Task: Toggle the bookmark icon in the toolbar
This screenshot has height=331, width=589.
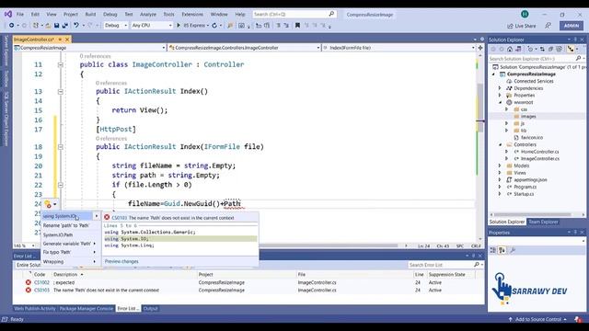Action: click(x=297, y=26)
